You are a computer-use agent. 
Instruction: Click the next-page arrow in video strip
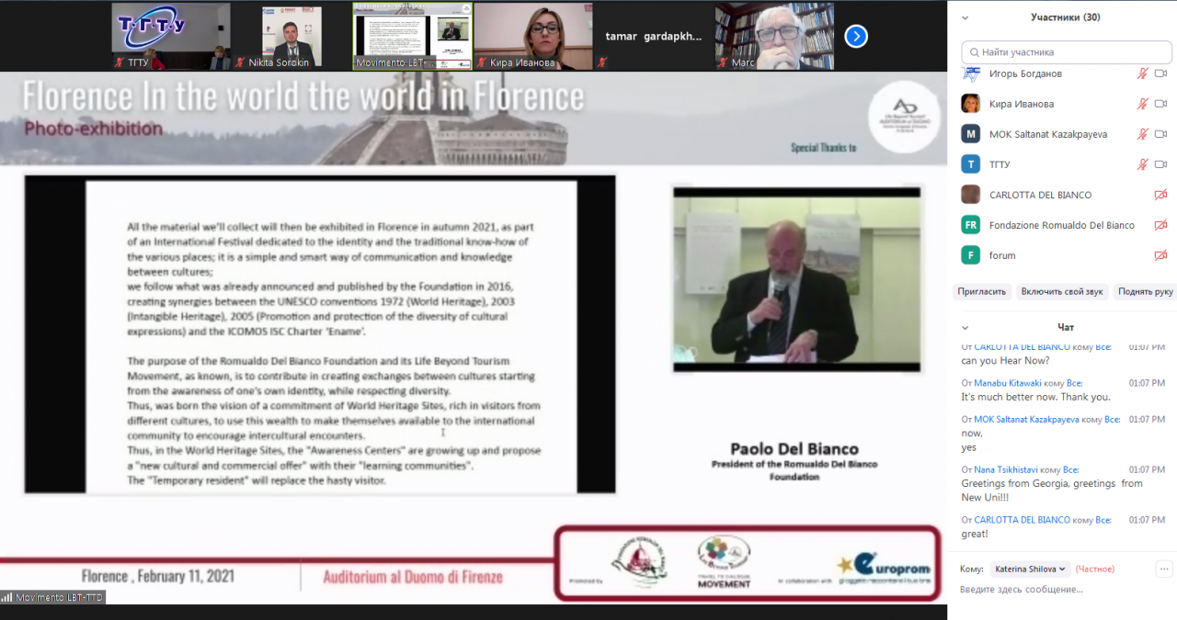(x=856, y=36)
